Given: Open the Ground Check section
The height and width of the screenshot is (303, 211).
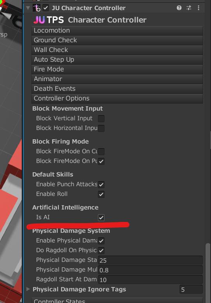Looking at the screenshot, I should pyautogui.click(x=117, y=40).
